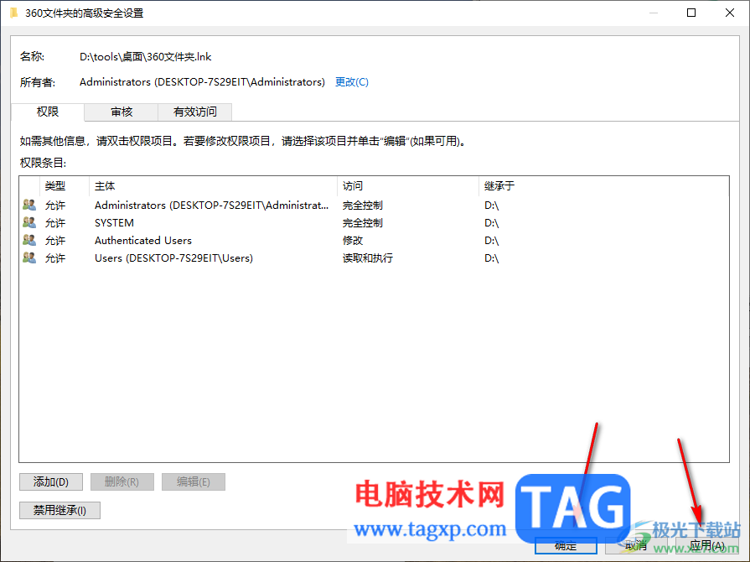The image size is (750, 562).
Task: Click the 电脑技术网 watermark text
Action: (430, 491)
